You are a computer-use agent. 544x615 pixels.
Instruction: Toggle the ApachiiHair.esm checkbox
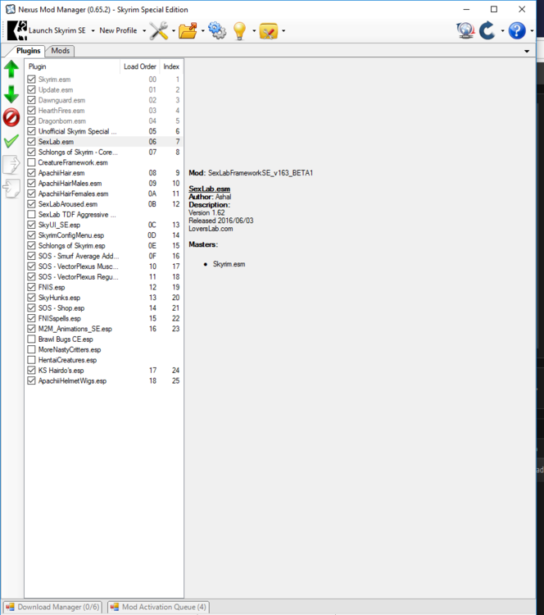tap(31, 172)
